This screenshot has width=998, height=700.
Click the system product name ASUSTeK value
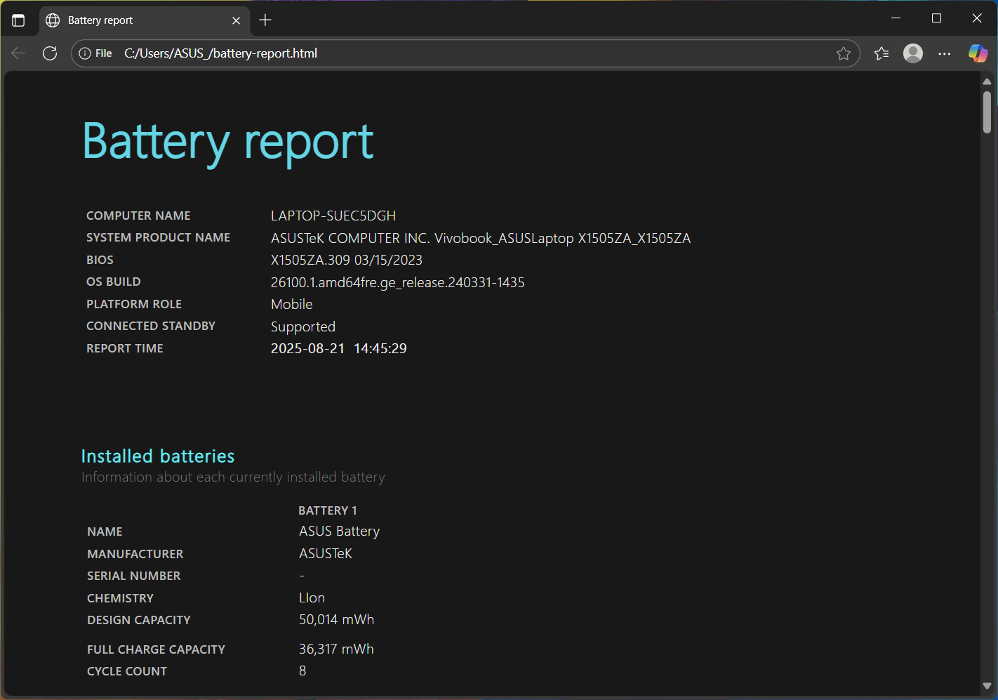481,238
